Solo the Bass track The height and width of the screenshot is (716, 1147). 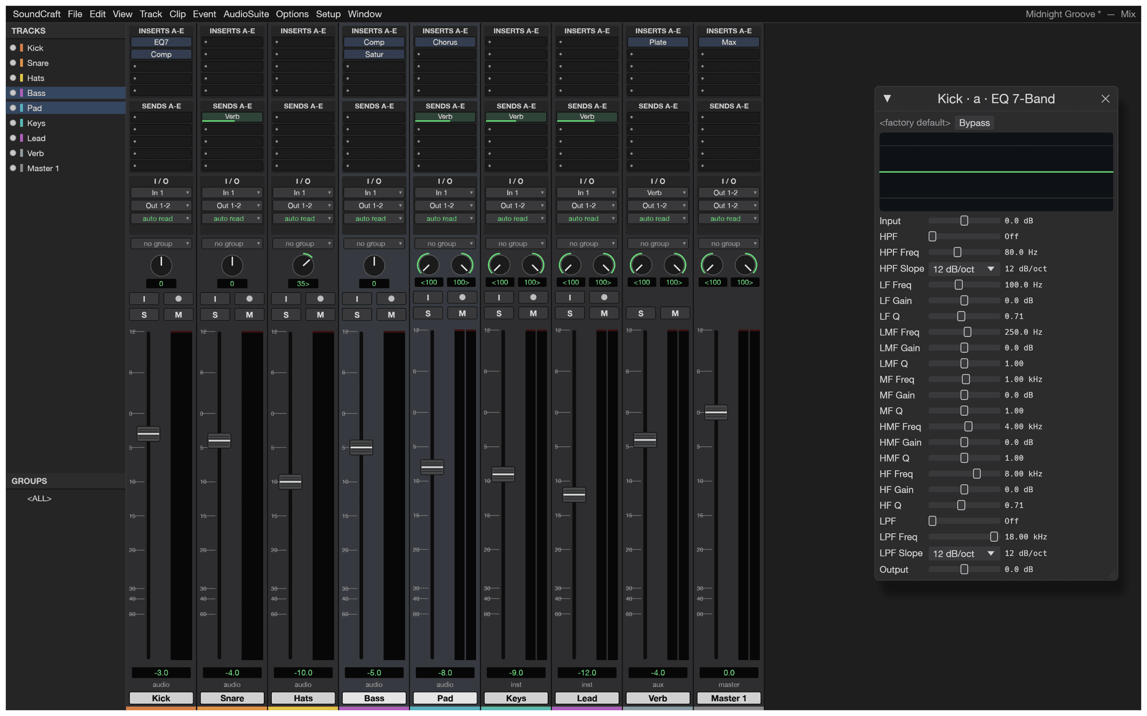(x=357, y=315)
